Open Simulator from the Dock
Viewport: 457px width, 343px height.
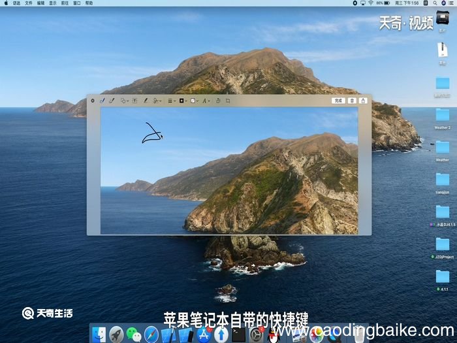(x=186, y=335)
